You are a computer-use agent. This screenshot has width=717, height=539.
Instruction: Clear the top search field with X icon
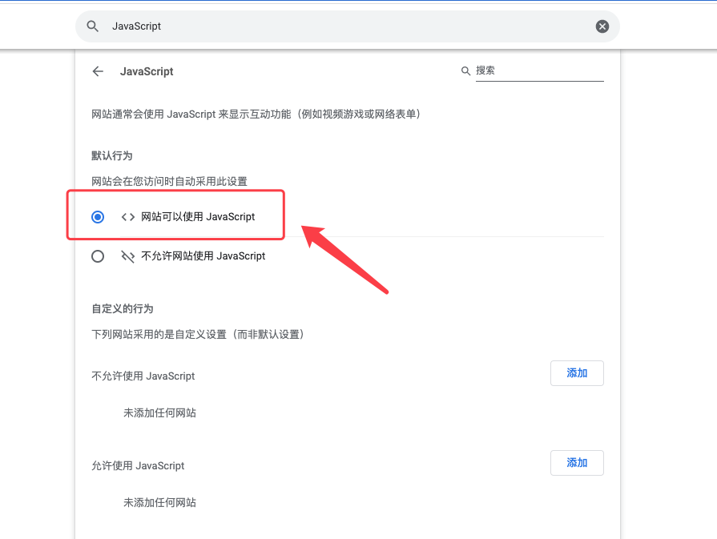[602, 26]
